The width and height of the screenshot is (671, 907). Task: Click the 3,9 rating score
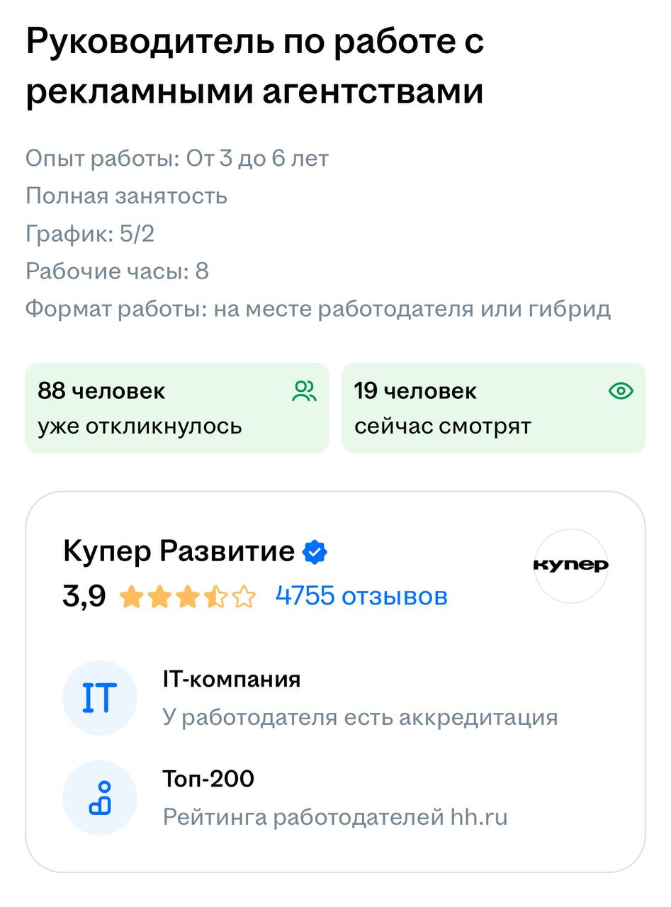point(84,597)
